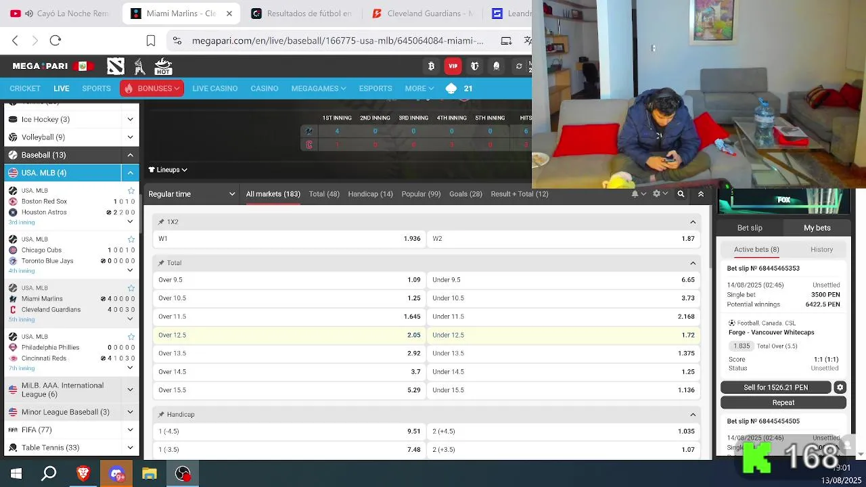The image size is (866, 487).
Task: Collapse USA. MLB league chevron
Action: pos(130,173)
